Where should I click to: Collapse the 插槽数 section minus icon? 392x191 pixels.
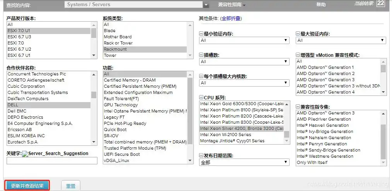(x=201, y=55)
